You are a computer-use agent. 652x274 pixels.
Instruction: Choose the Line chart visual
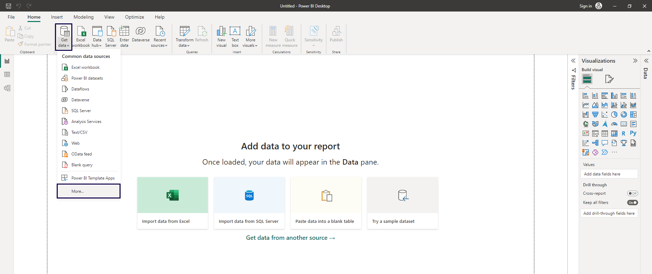click(x=585, y=105)
